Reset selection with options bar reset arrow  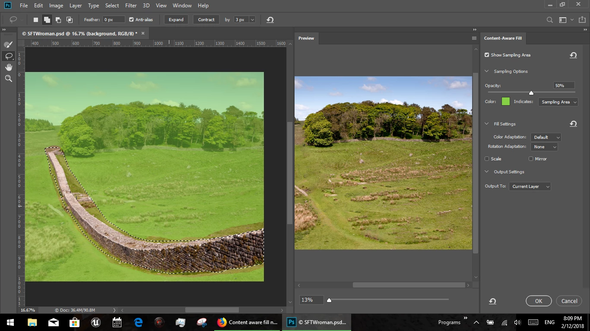coord(270,20)
